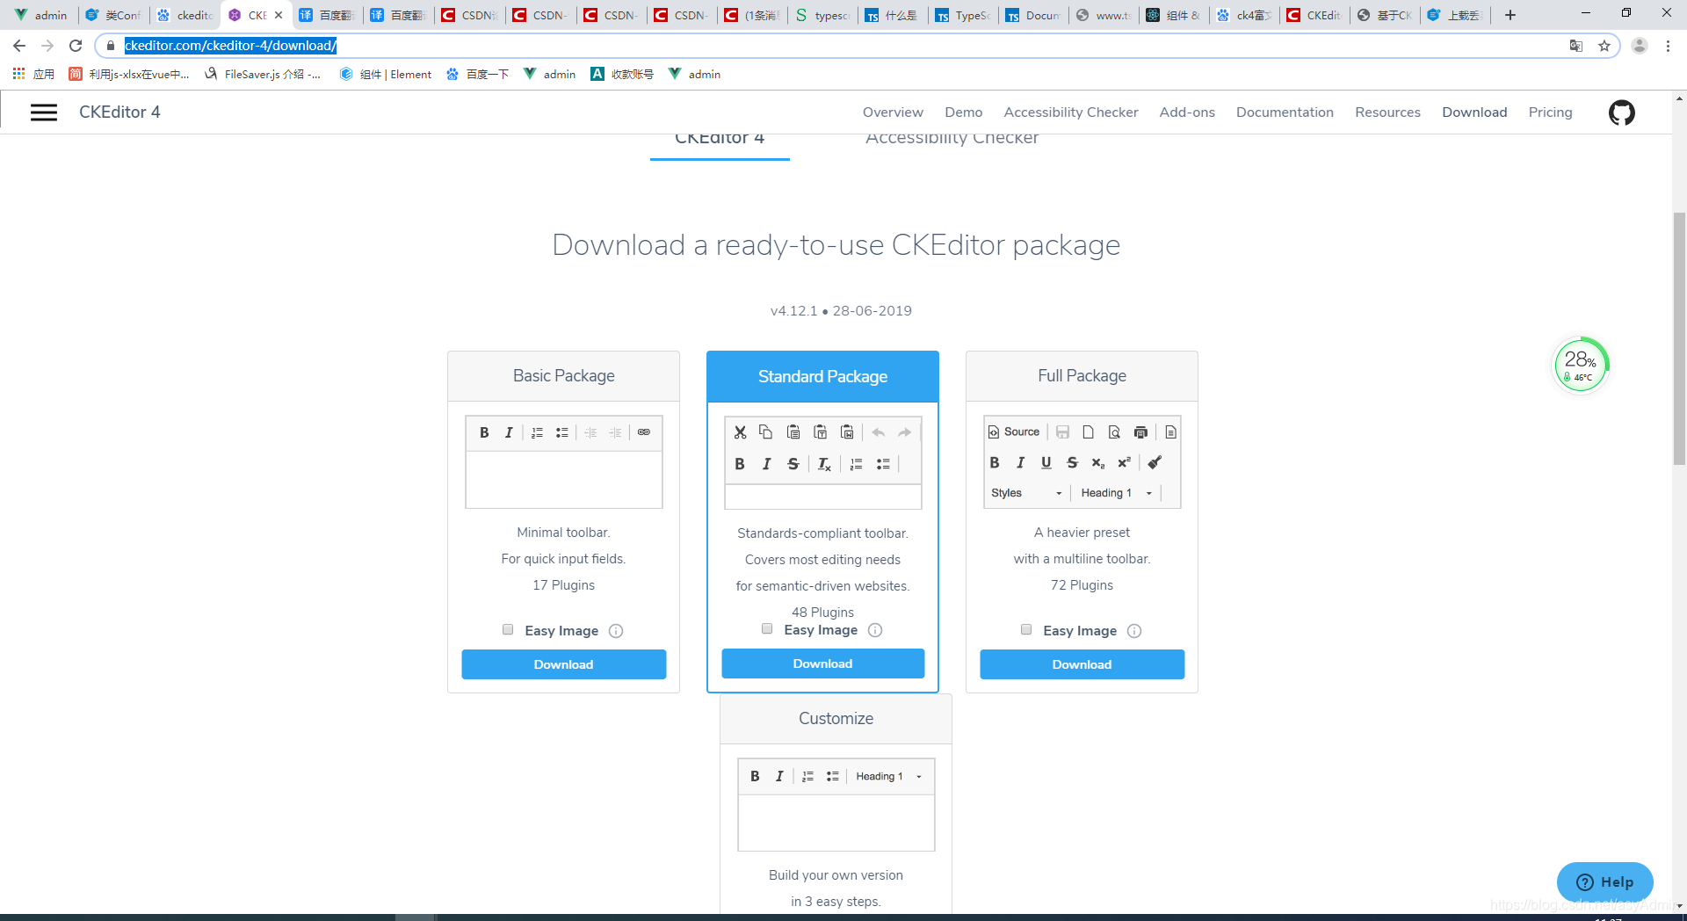The height and width of the screenshot is (921, 1687).
Task: Click the Cut scissors icon in Standard Package
Action: point(740,431)
